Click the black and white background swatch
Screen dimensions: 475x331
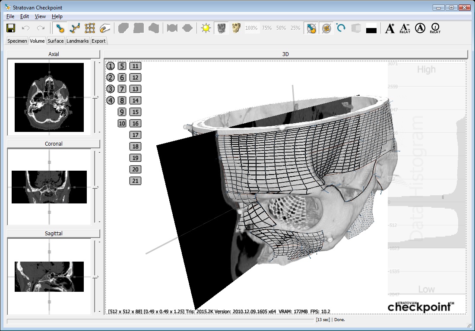pos(371,29)
